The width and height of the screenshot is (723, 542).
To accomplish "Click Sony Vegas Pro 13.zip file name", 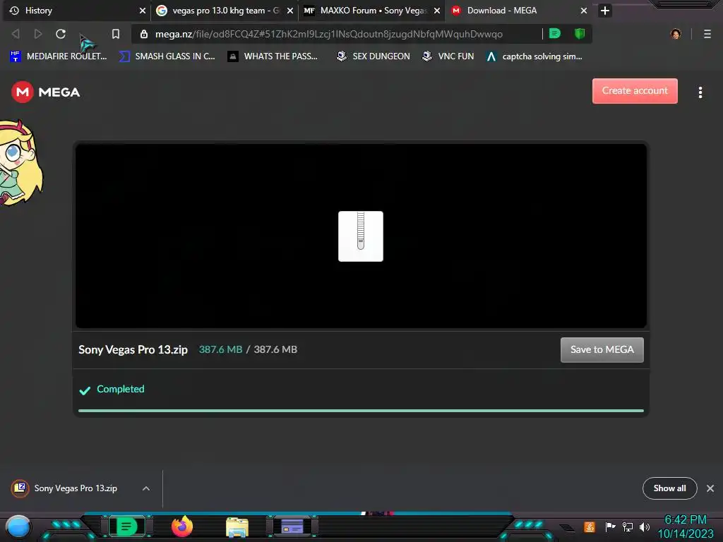I will [x=133, y=349].
